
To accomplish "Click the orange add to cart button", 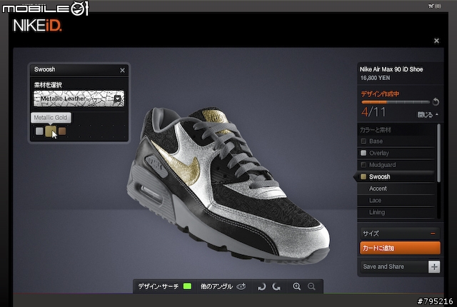I will pyautogui.click(x=400, y=248).
